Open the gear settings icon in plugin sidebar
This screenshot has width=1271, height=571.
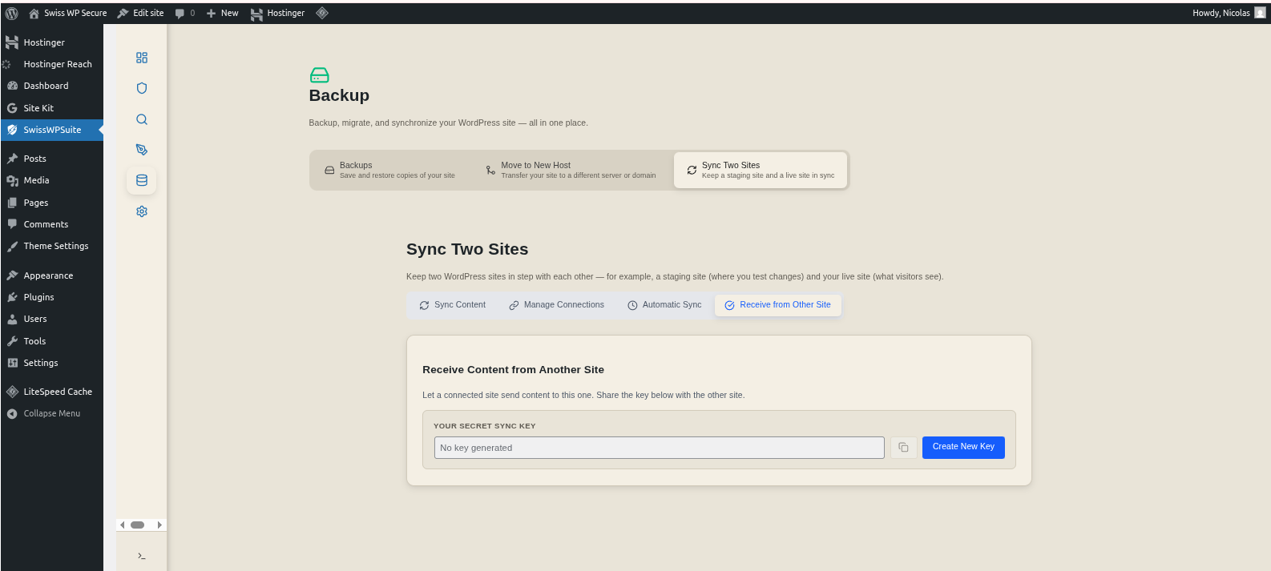click(142, 211)
